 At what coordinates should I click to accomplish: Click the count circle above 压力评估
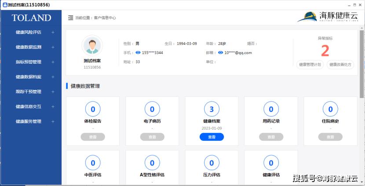click(x=212, y=163)
